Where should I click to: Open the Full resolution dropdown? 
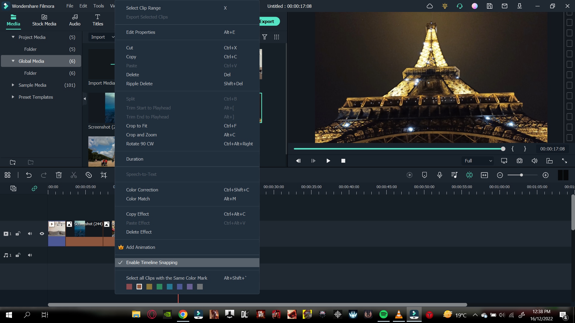pos(478,161)
